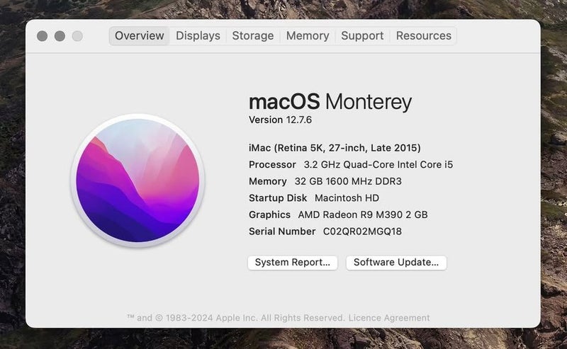Image resolution: width=567 pixels, height=349 pixels.
Task: Check for Software Update
Action: click(396, 263)
